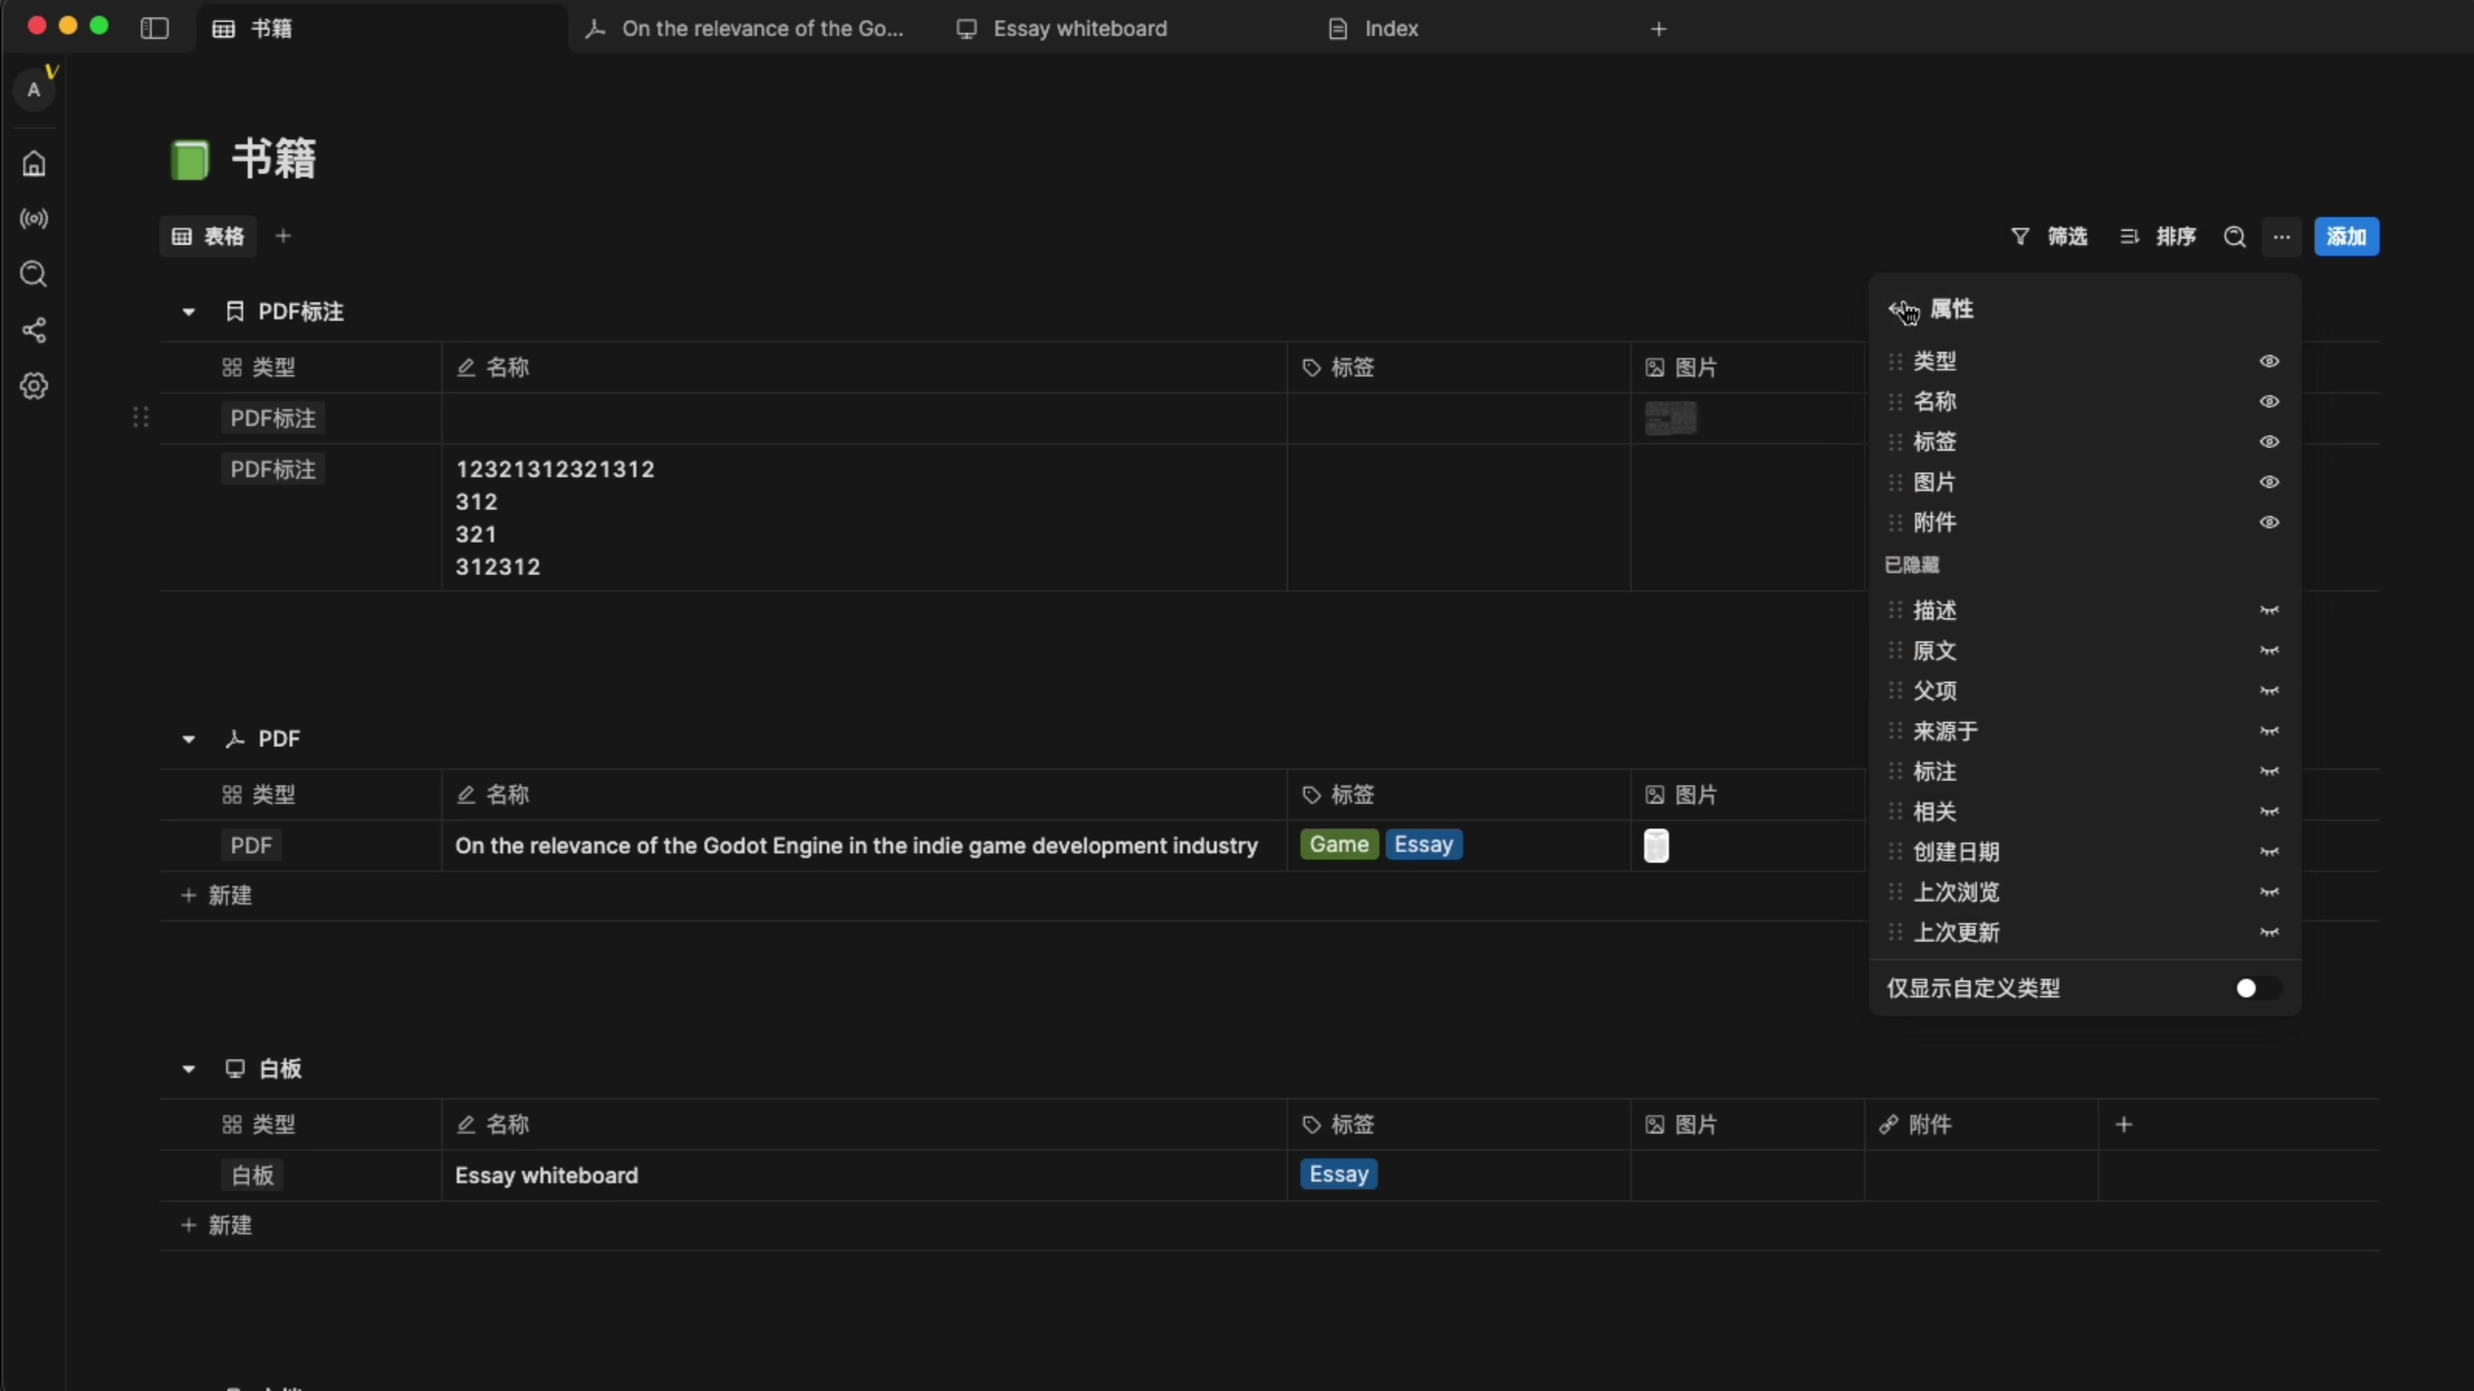Screen dimensions: 2474x1391
Task: Click 新建 under the 白板 group
Action: [x=216, y=1225]
